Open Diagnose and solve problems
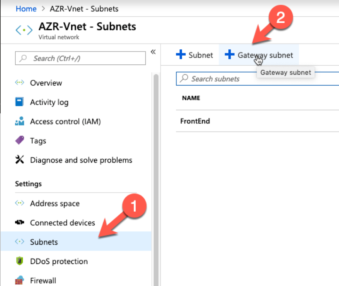339x286 pixels. [81, 160]
